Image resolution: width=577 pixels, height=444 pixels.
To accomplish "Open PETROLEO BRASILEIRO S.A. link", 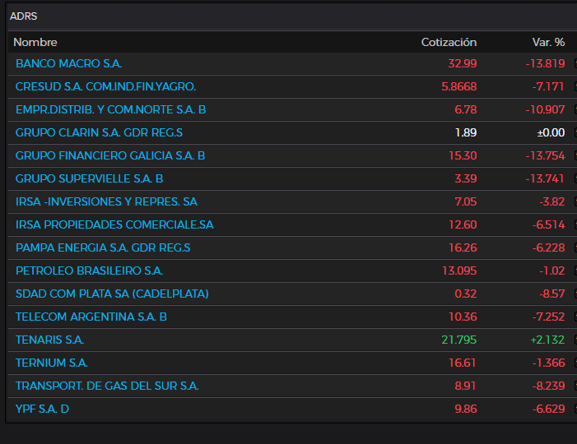I will (90, 271).
